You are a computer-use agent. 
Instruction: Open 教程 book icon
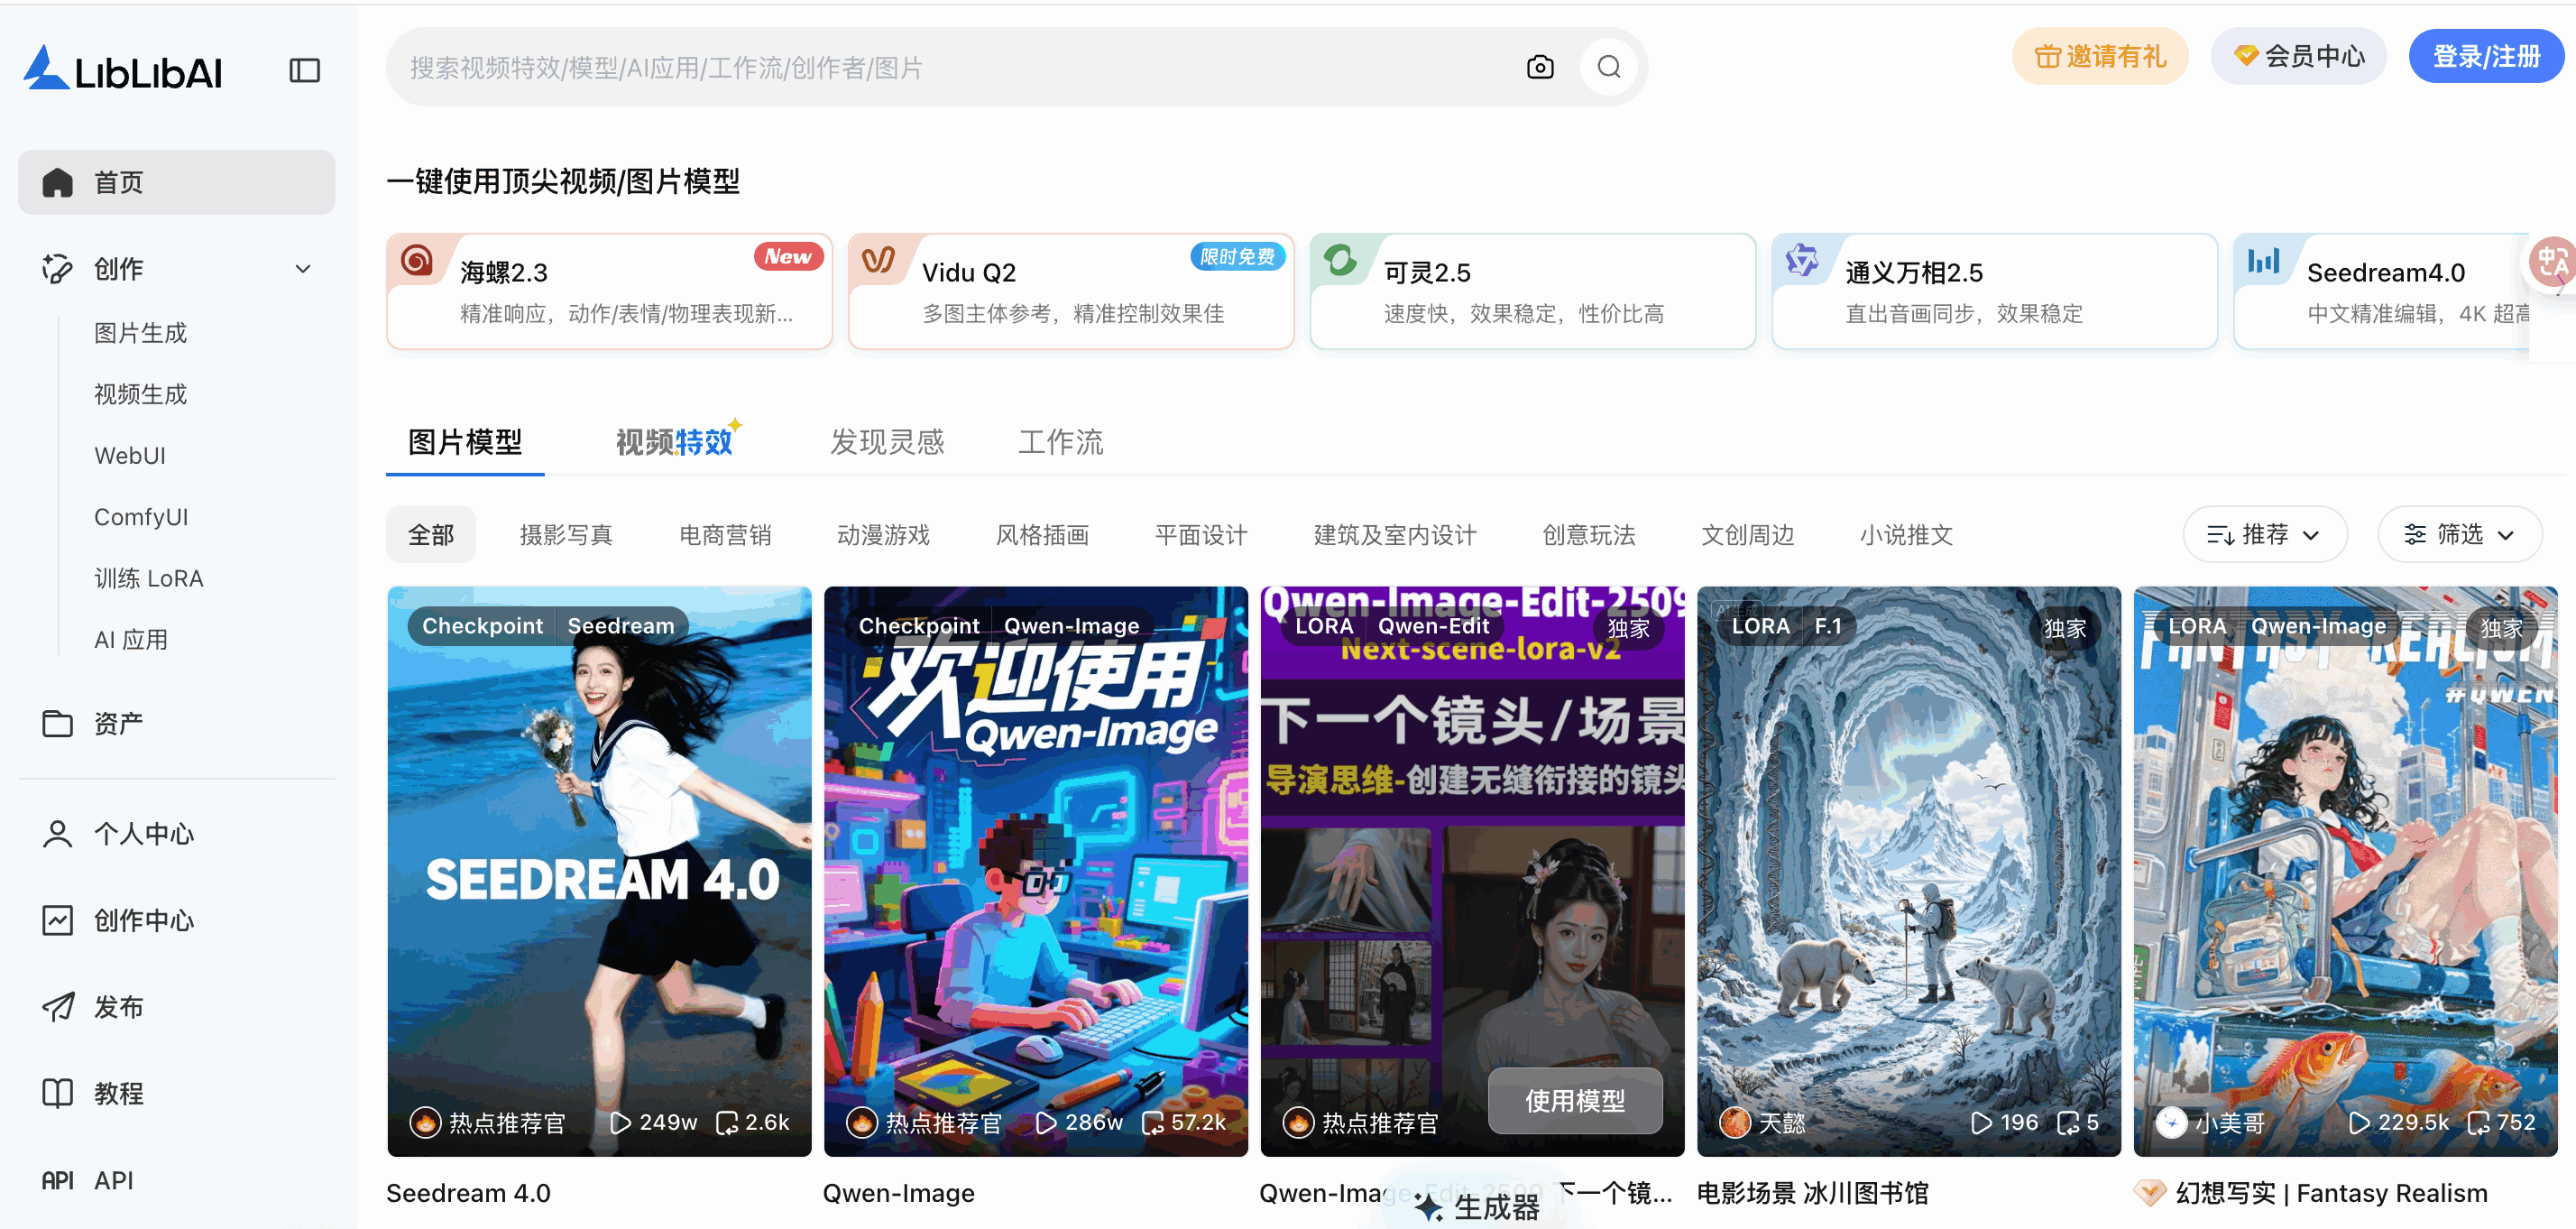click(57, 1093)
